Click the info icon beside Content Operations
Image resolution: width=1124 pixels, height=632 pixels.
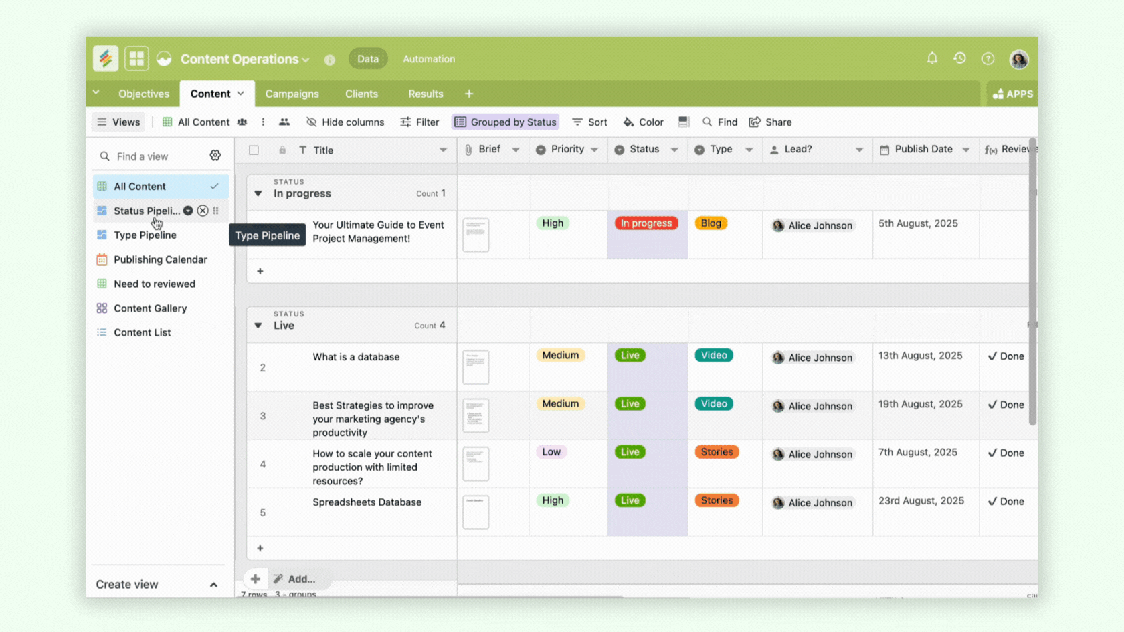tap(330, 60)
